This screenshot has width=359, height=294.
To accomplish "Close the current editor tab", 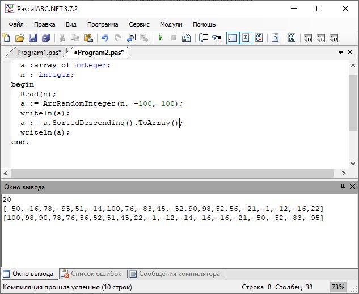I will [x=350, y=52].
